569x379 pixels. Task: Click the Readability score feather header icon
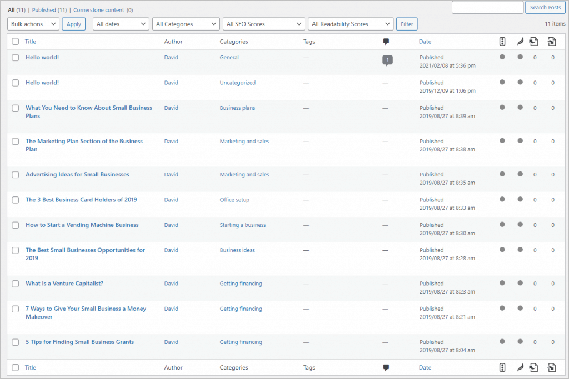coord(520,42)
